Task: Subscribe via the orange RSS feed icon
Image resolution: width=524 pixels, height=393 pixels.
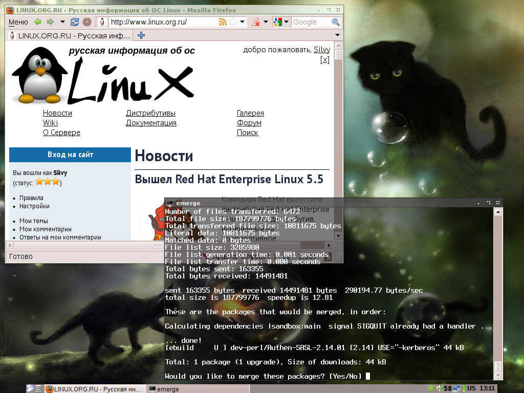Action: pos(223,22)
